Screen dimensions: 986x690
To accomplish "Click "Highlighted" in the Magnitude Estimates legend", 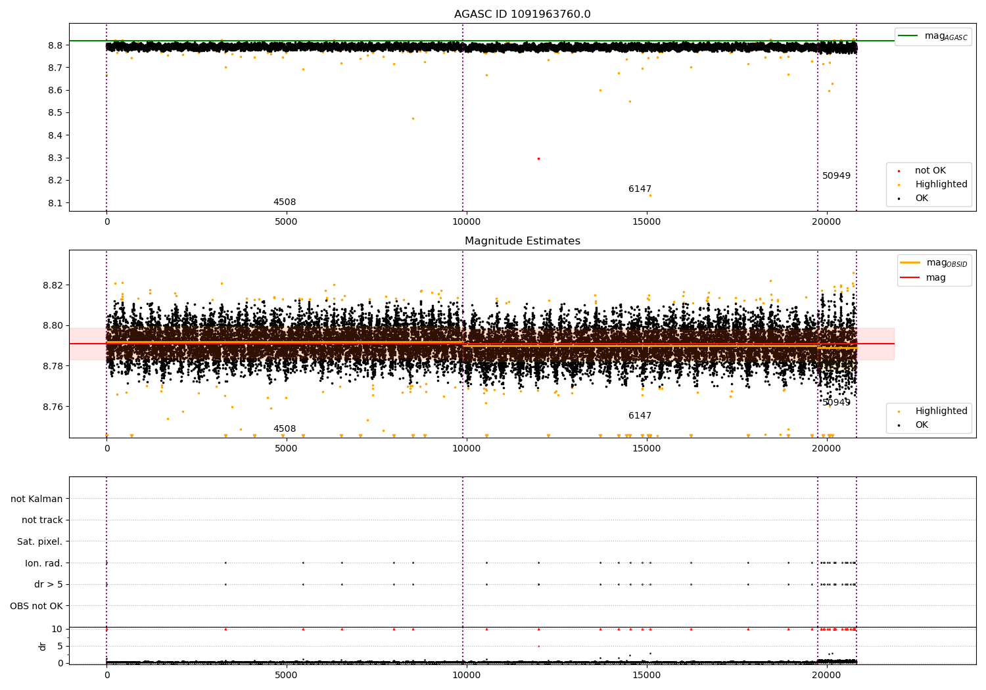I will [941, 411].
